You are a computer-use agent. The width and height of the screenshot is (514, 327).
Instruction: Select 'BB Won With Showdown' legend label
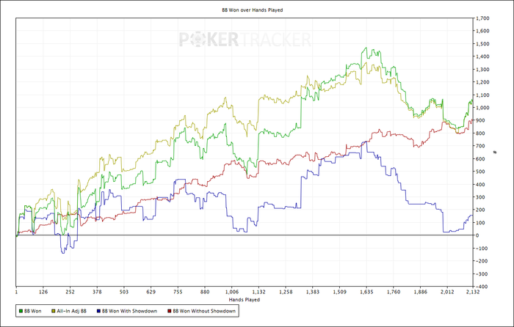click(129, 311)
